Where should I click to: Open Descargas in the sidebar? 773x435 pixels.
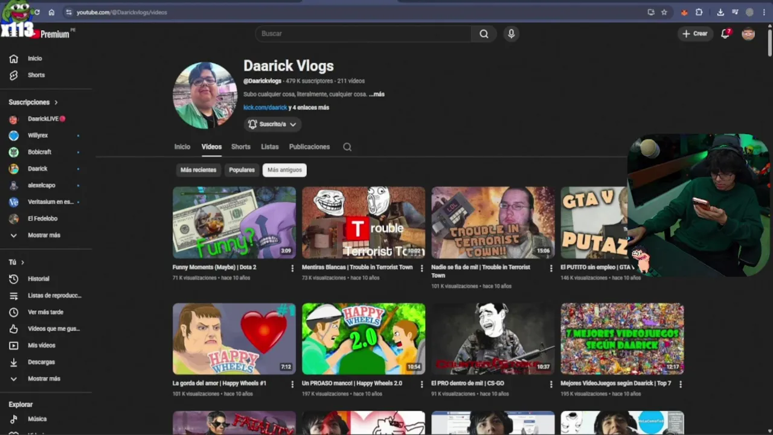click(41, 362)
